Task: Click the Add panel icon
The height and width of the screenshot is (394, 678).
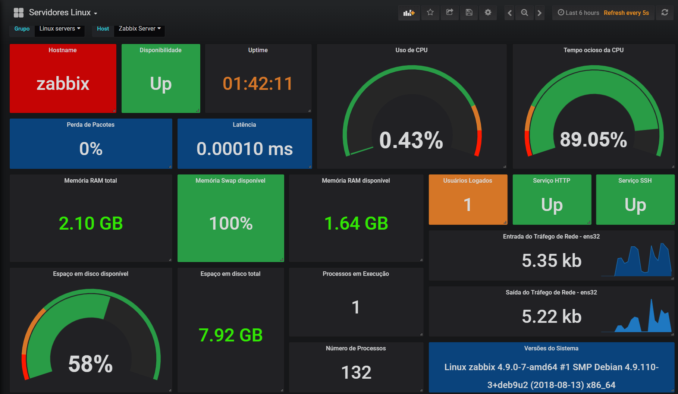Action: [409, 13]
